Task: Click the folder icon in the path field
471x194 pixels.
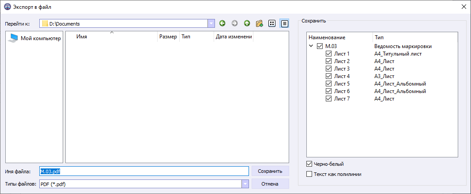Action: point(45,24)
